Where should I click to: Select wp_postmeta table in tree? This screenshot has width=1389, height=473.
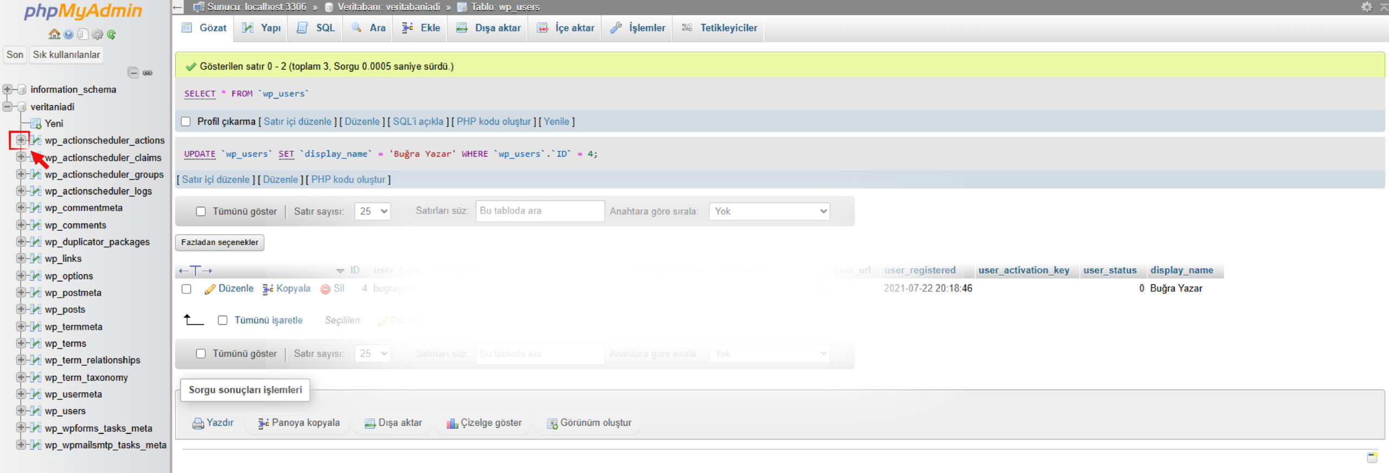pyautogui.click(x=73, y=293)
